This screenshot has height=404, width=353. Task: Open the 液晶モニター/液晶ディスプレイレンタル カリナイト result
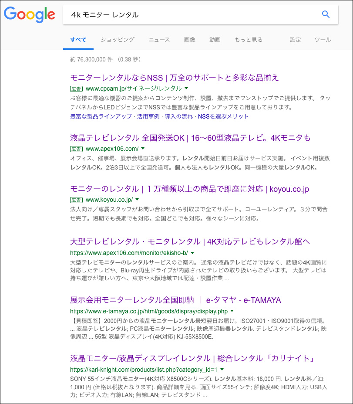(192, 358)
